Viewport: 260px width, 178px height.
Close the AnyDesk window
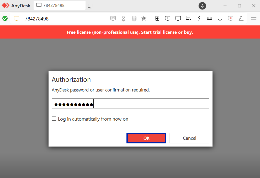click(x=254, y=6)
